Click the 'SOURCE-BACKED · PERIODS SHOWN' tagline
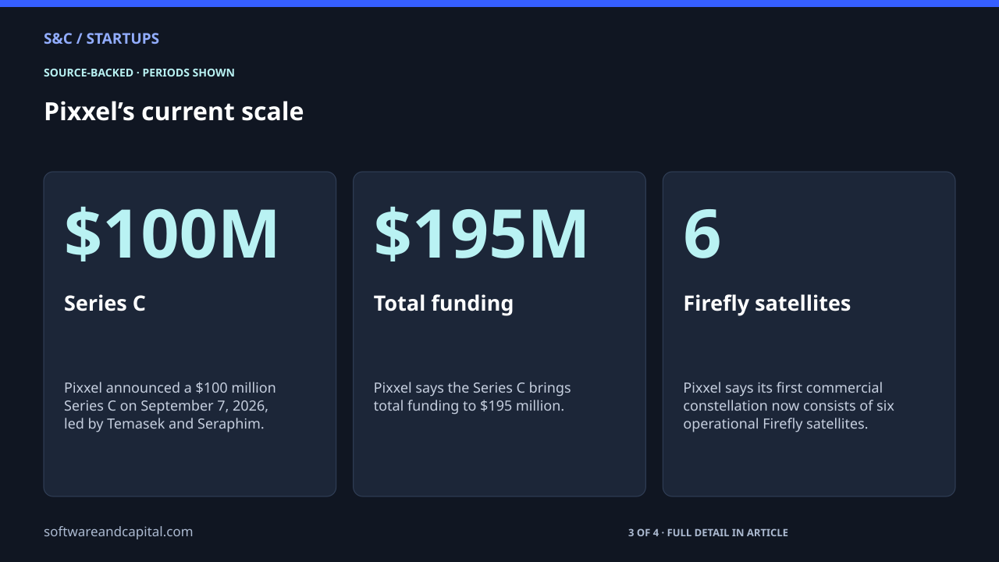 pos(139,73)
